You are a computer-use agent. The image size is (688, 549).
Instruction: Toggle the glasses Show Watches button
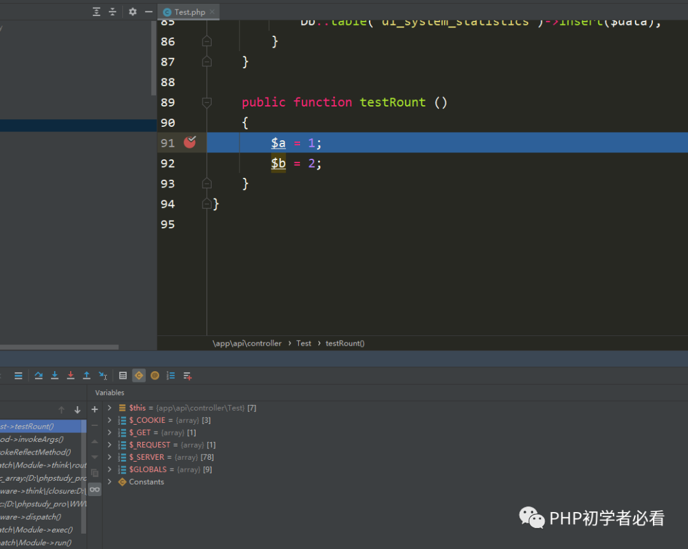coord(95,489)
